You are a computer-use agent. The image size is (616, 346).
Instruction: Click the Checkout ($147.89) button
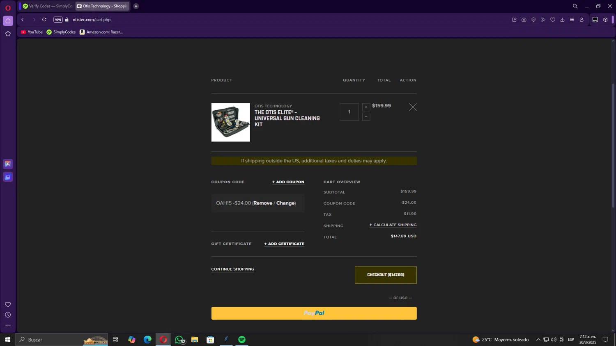[386, 275]
